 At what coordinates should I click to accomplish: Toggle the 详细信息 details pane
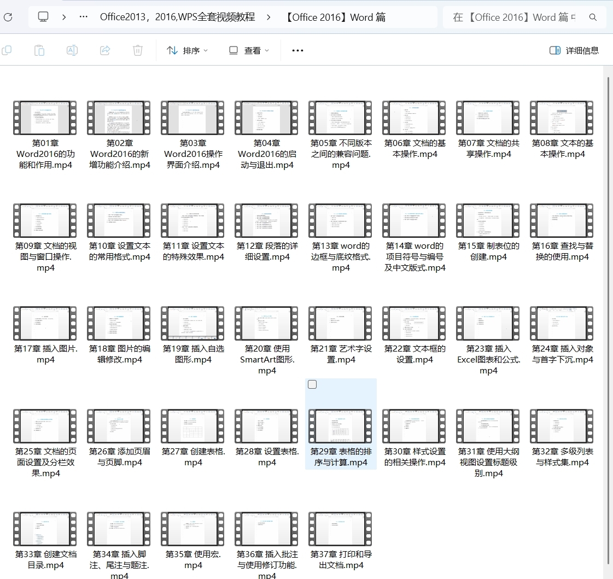(574, 50)
